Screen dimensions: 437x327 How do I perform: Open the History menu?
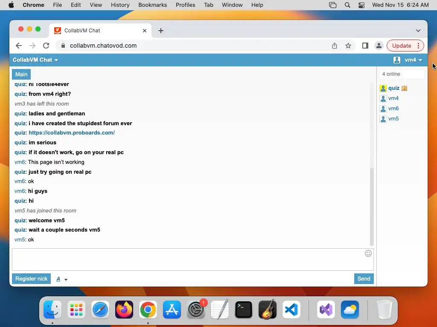coord(120,5)
